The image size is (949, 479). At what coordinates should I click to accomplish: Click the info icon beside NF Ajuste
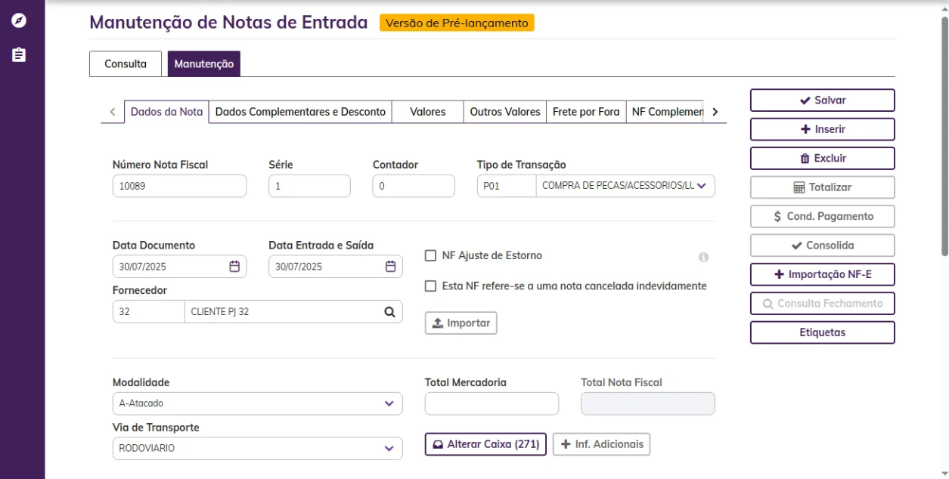click(x=703, y=258)
